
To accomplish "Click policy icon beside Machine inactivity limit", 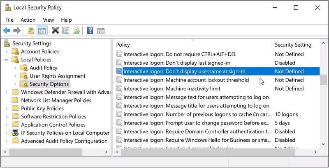I will pos(119,89).
